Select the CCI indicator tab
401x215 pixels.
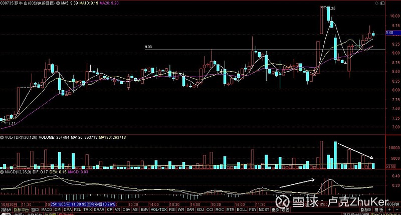(210, 209)
